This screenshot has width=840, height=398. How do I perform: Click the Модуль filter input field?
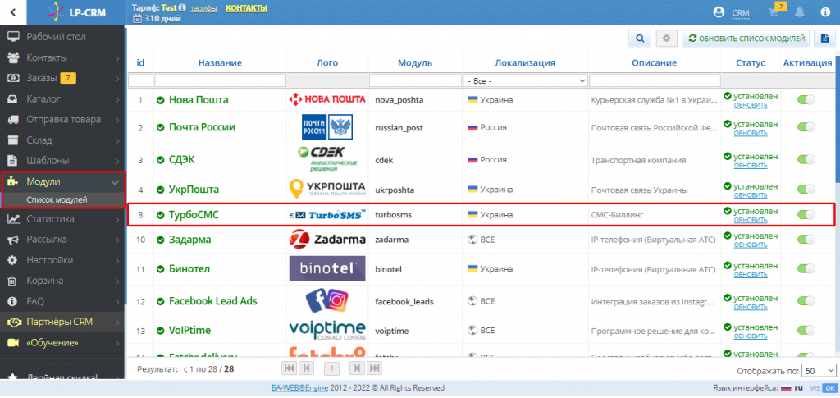coord(415,81)
